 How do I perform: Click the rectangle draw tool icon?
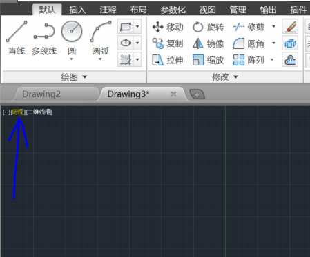tap(126, 26)
